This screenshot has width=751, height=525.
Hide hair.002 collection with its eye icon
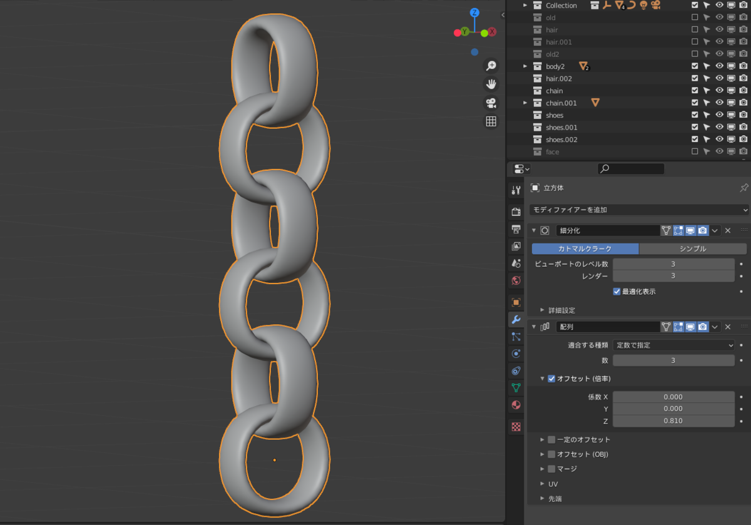[x=719, y=79]
